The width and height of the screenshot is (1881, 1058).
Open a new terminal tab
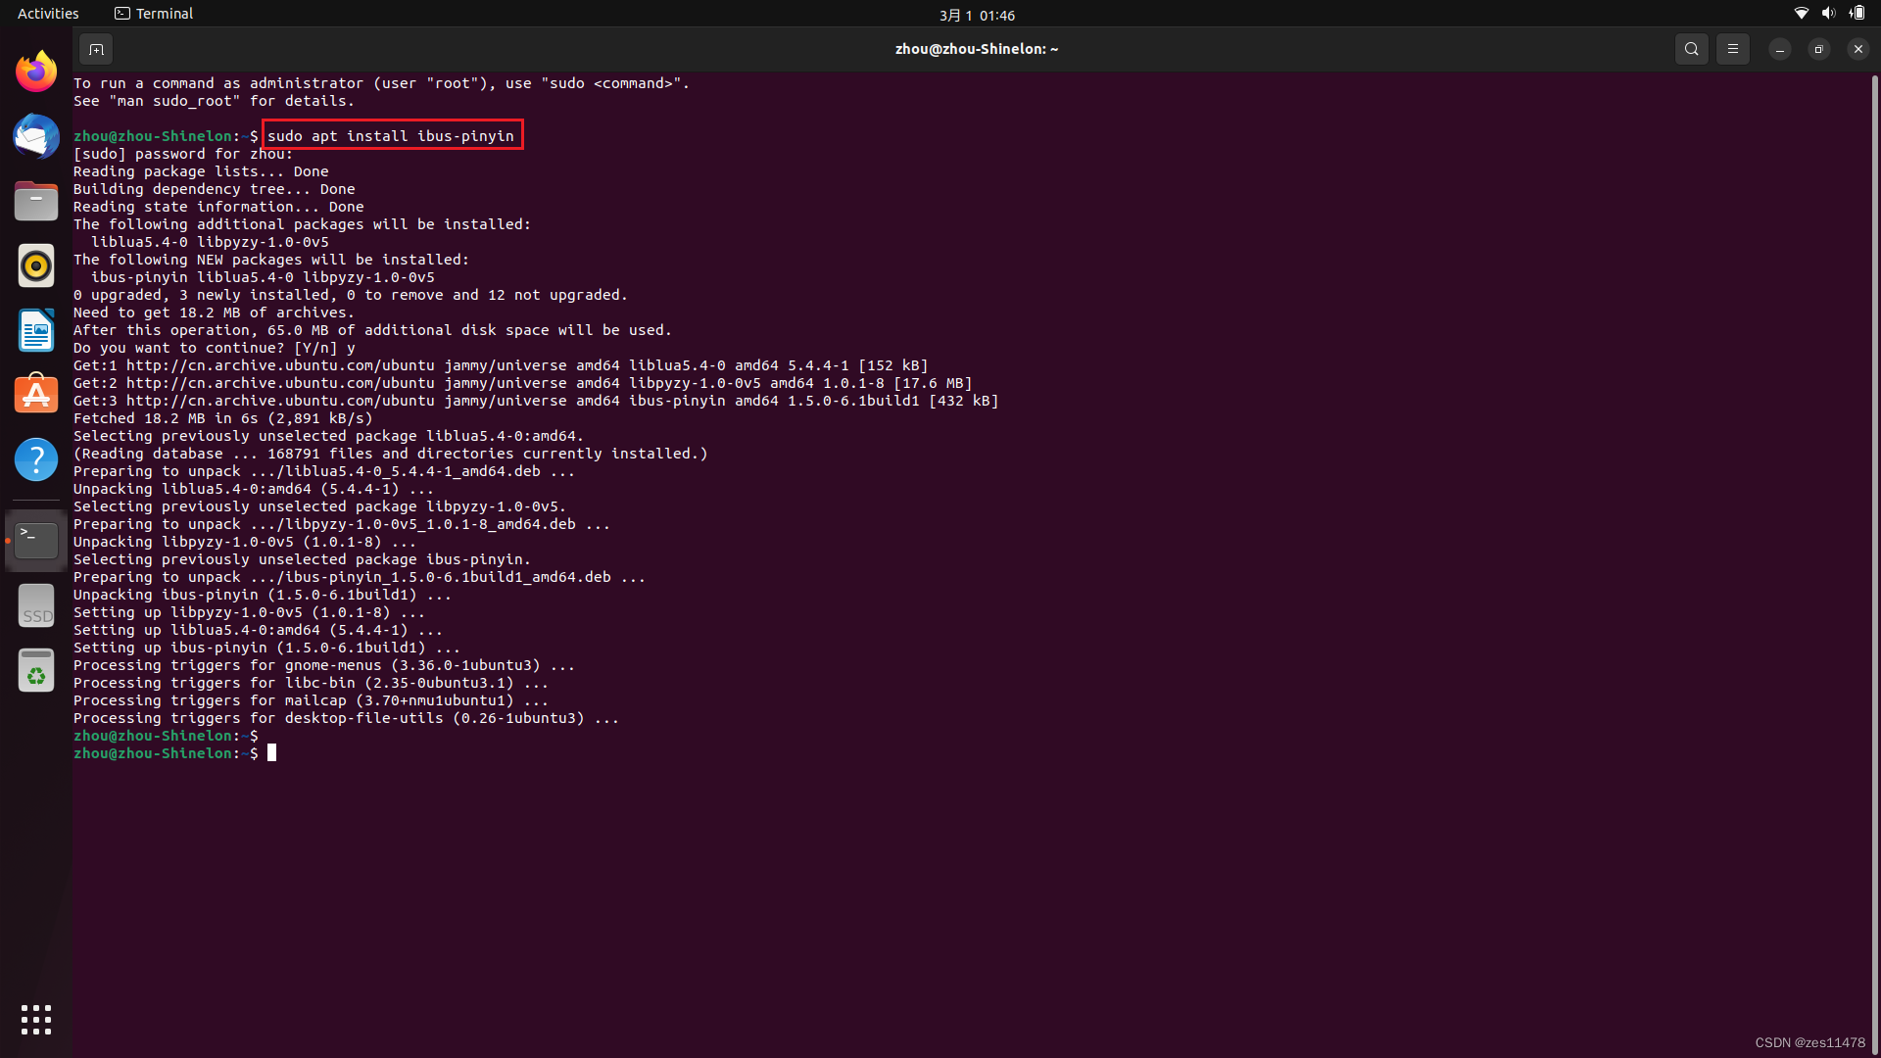coord(96,48)
